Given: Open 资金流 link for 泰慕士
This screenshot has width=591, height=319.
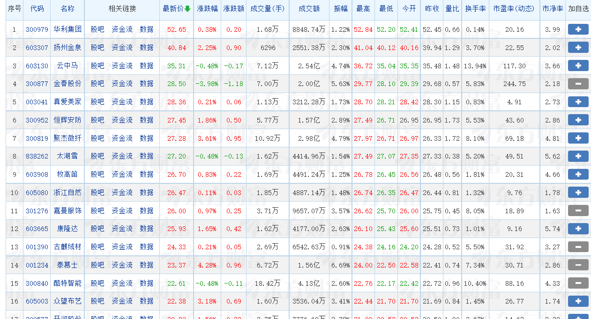Looking at the screenshot, I should click(x=122, y=265).
